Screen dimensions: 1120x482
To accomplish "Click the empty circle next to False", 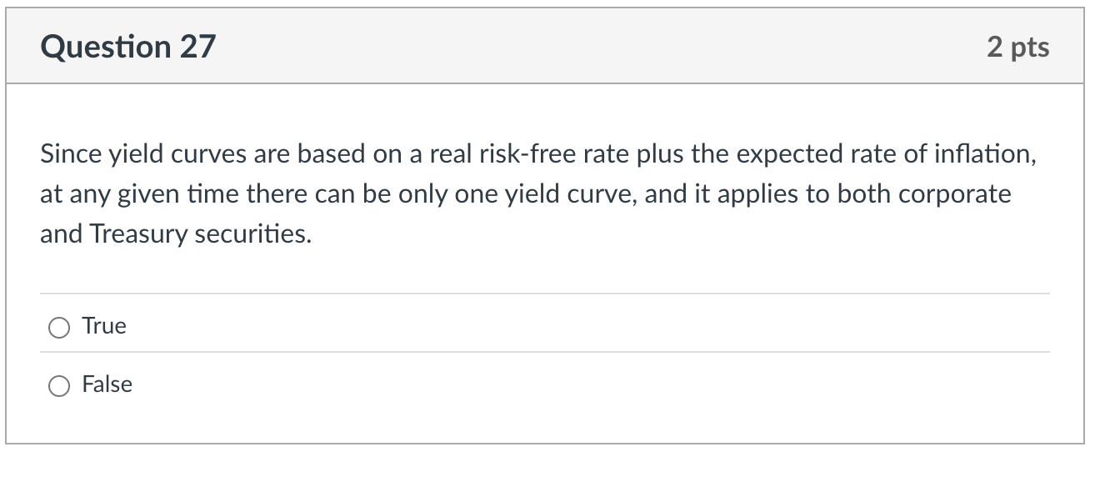I will [58, 386].
